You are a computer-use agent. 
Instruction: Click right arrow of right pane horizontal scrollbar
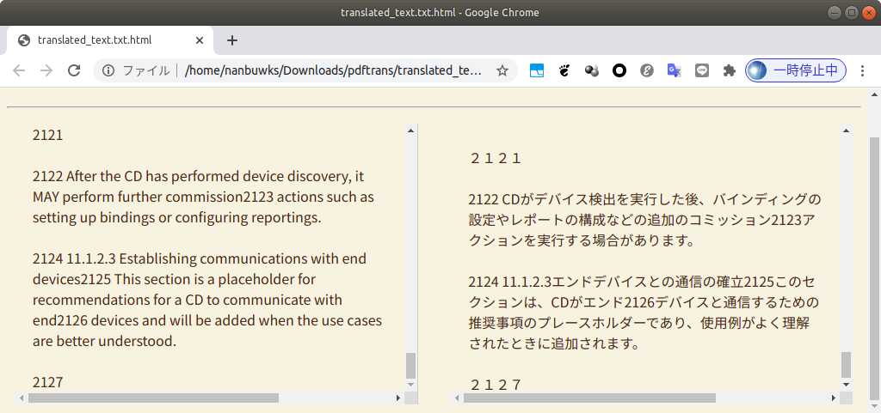tap(834, 398)
